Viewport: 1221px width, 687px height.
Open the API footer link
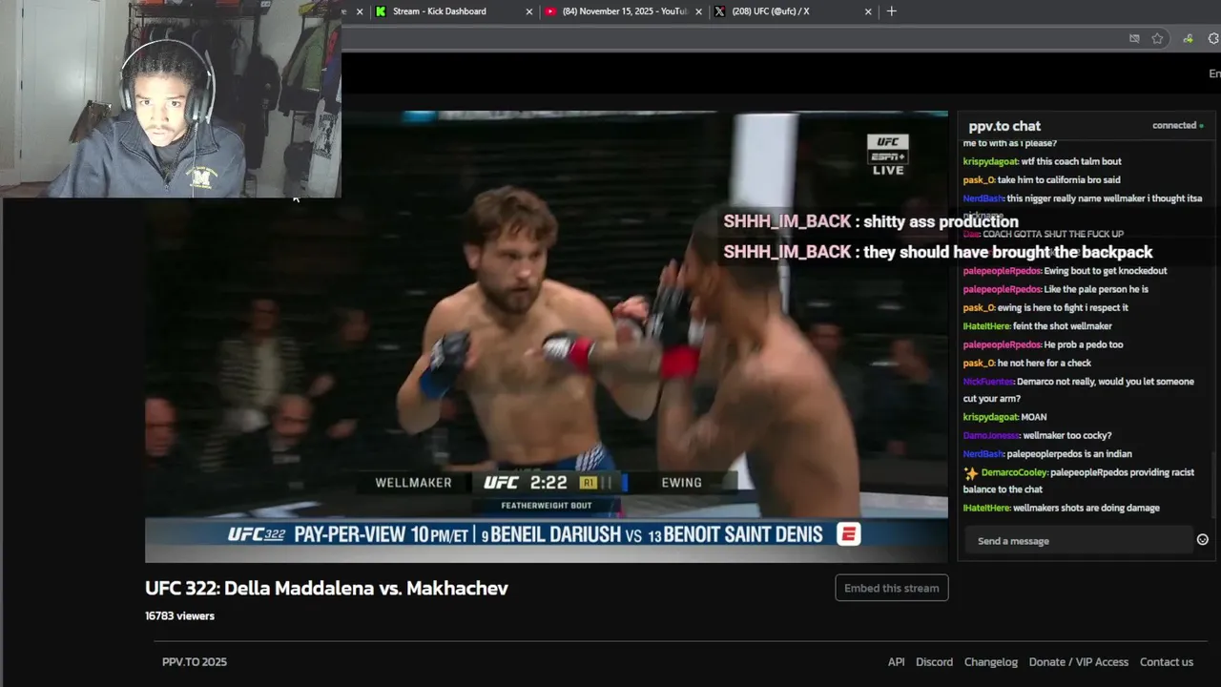click(x=896, y=662)
